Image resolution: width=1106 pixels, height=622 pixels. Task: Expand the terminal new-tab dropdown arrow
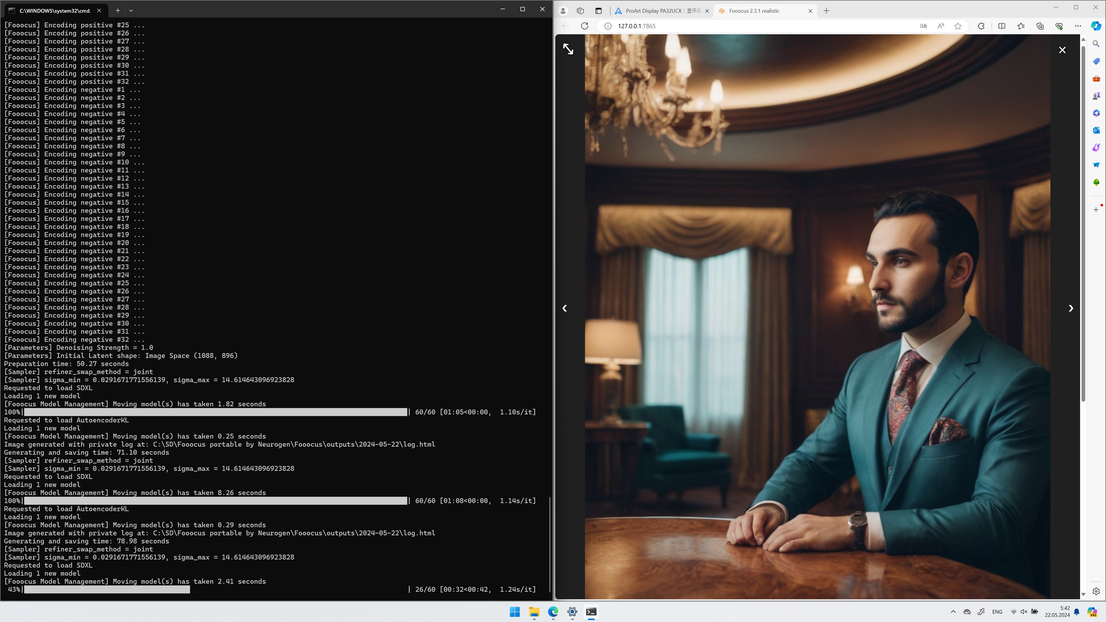tap(131, 11)
